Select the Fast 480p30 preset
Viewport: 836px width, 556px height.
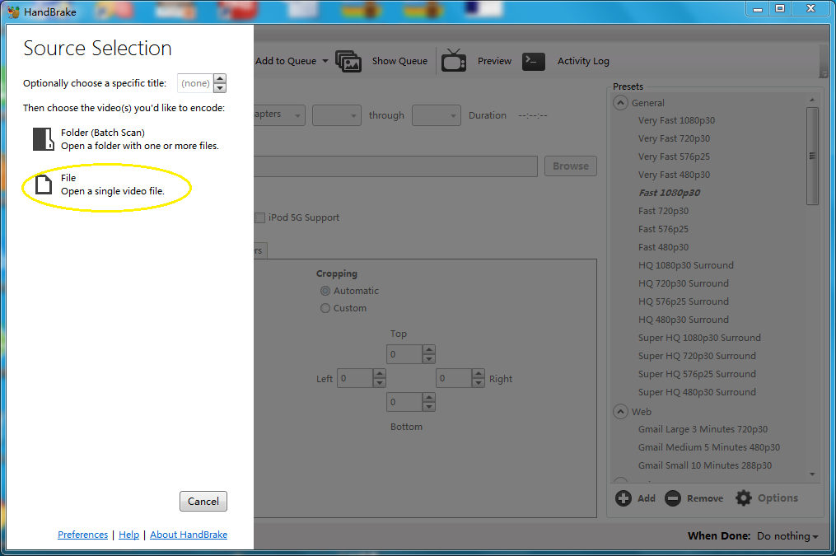(663, 247)
